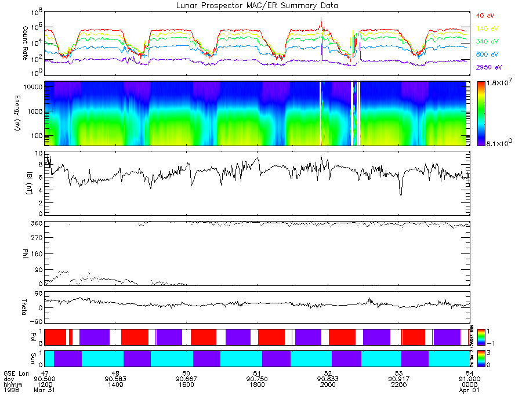Click the "hhmm" row label
This screenshot has height=406, width=522.
[x=13, y=385]
